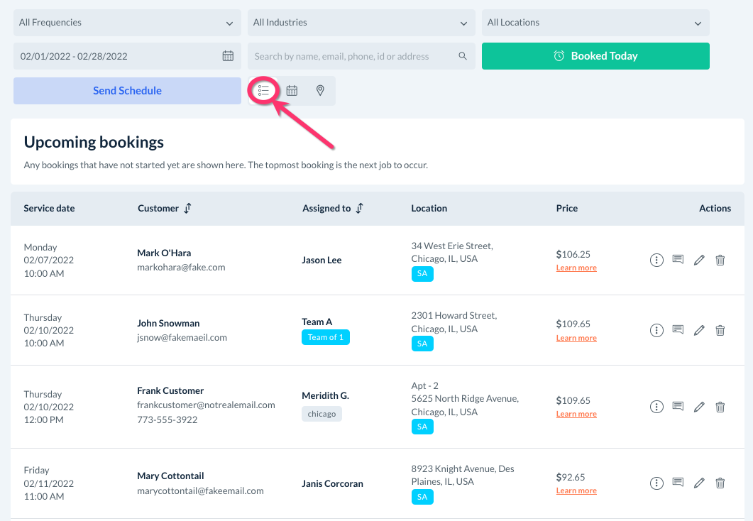This screenshot has width=753, height=521.
Task: Focus the search by name field
Action: [x=351, y=56]
